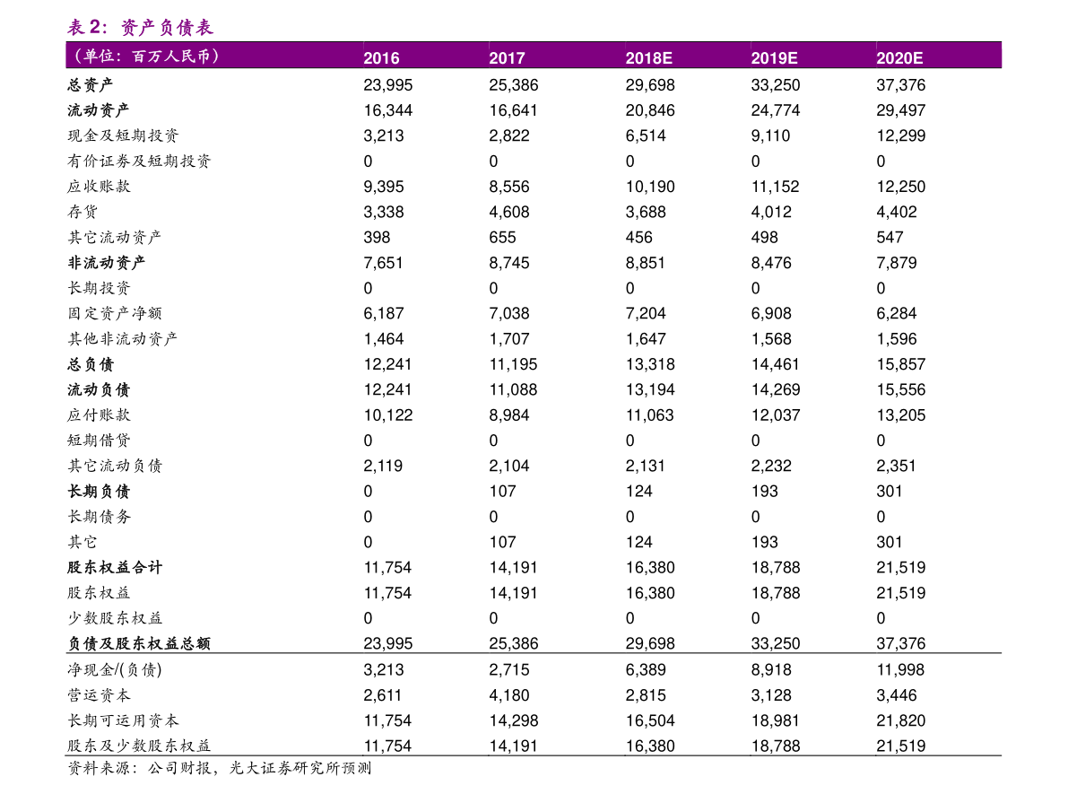1068x794 pixels.
Task: Select the 2017 column header
Action: pos(507,58)
